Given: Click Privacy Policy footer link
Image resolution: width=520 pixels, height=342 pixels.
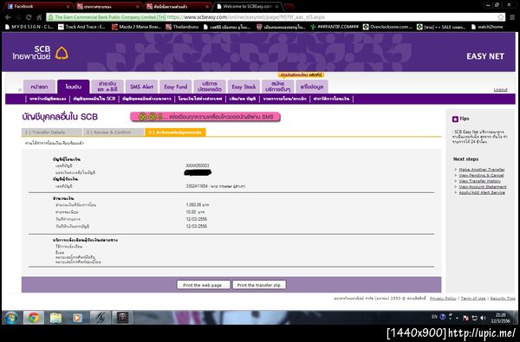Looking at the screenshot, I should (443, 298).
